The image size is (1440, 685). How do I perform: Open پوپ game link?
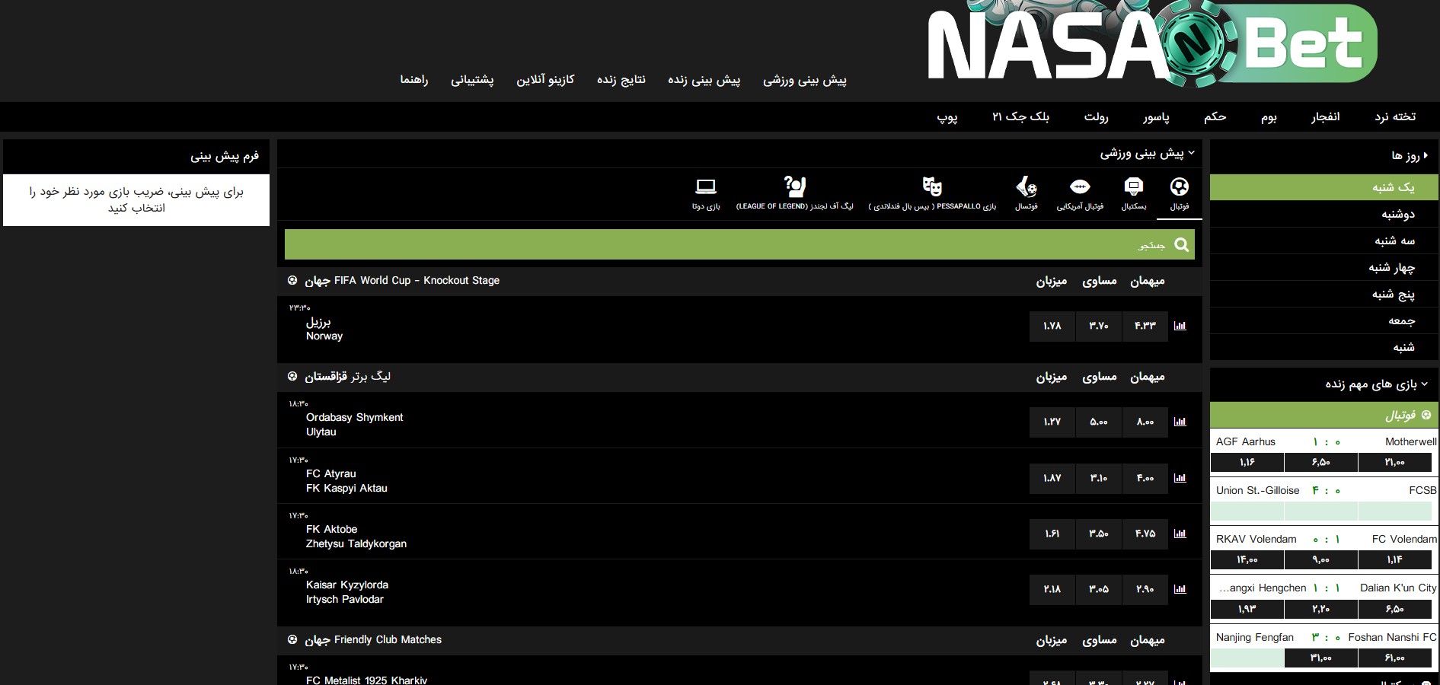point(947,116)
